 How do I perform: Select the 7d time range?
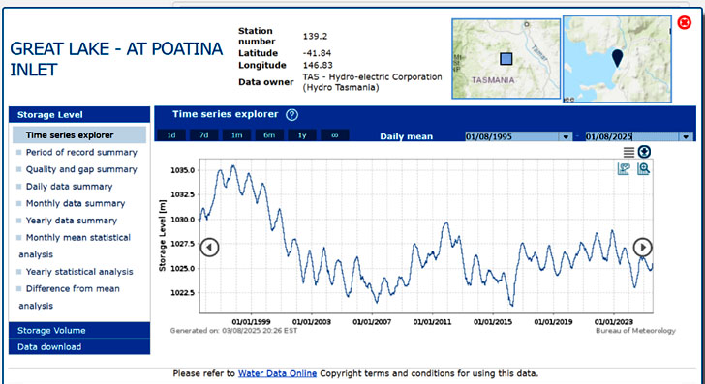204,135
